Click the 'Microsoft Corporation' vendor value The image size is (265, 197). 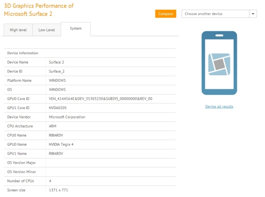[x=67, y=117]
